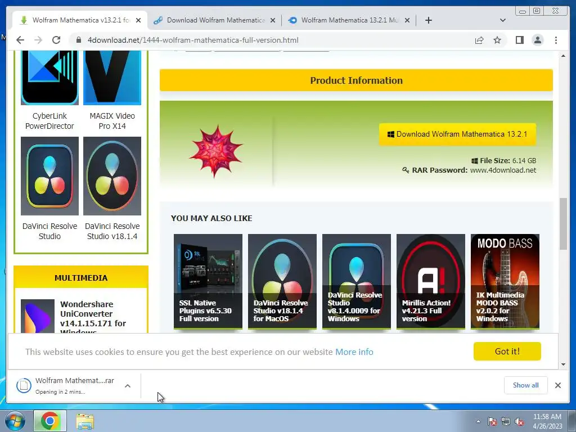Screen dimensions: 576x432
Task: Open CyberLink PowerDirector thumbnail
Action: pyautogui.click(x=49, y=78)
